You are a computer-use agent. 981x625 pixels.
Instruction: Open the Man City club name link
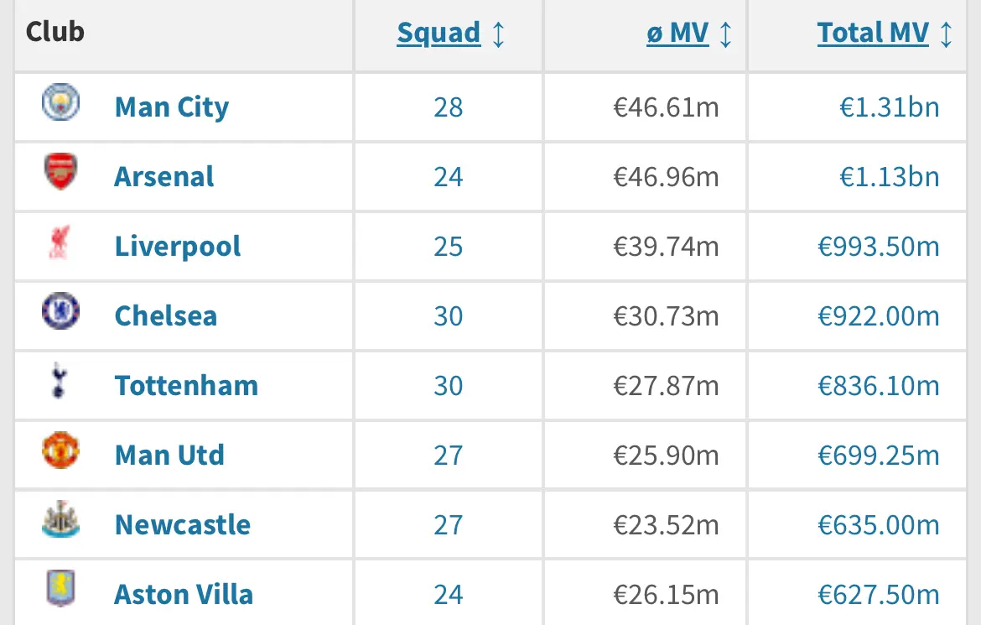(x=172, y=107)
